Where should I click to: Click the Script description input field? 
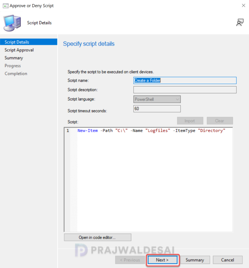tap(185, 90)
